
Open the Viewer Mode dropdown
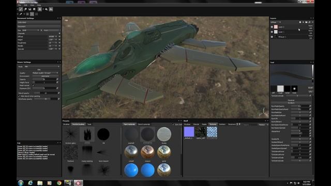coord(42,67)
